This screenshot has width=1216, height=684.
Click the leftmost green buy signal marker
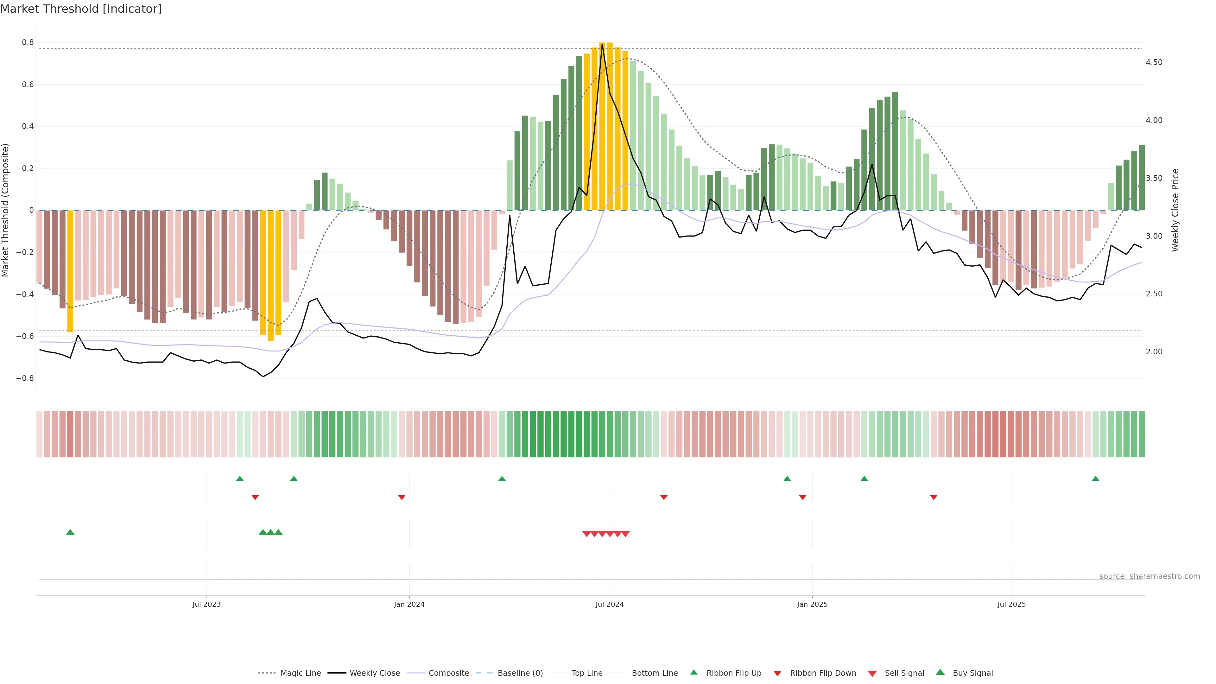click(x=70, y=532)
